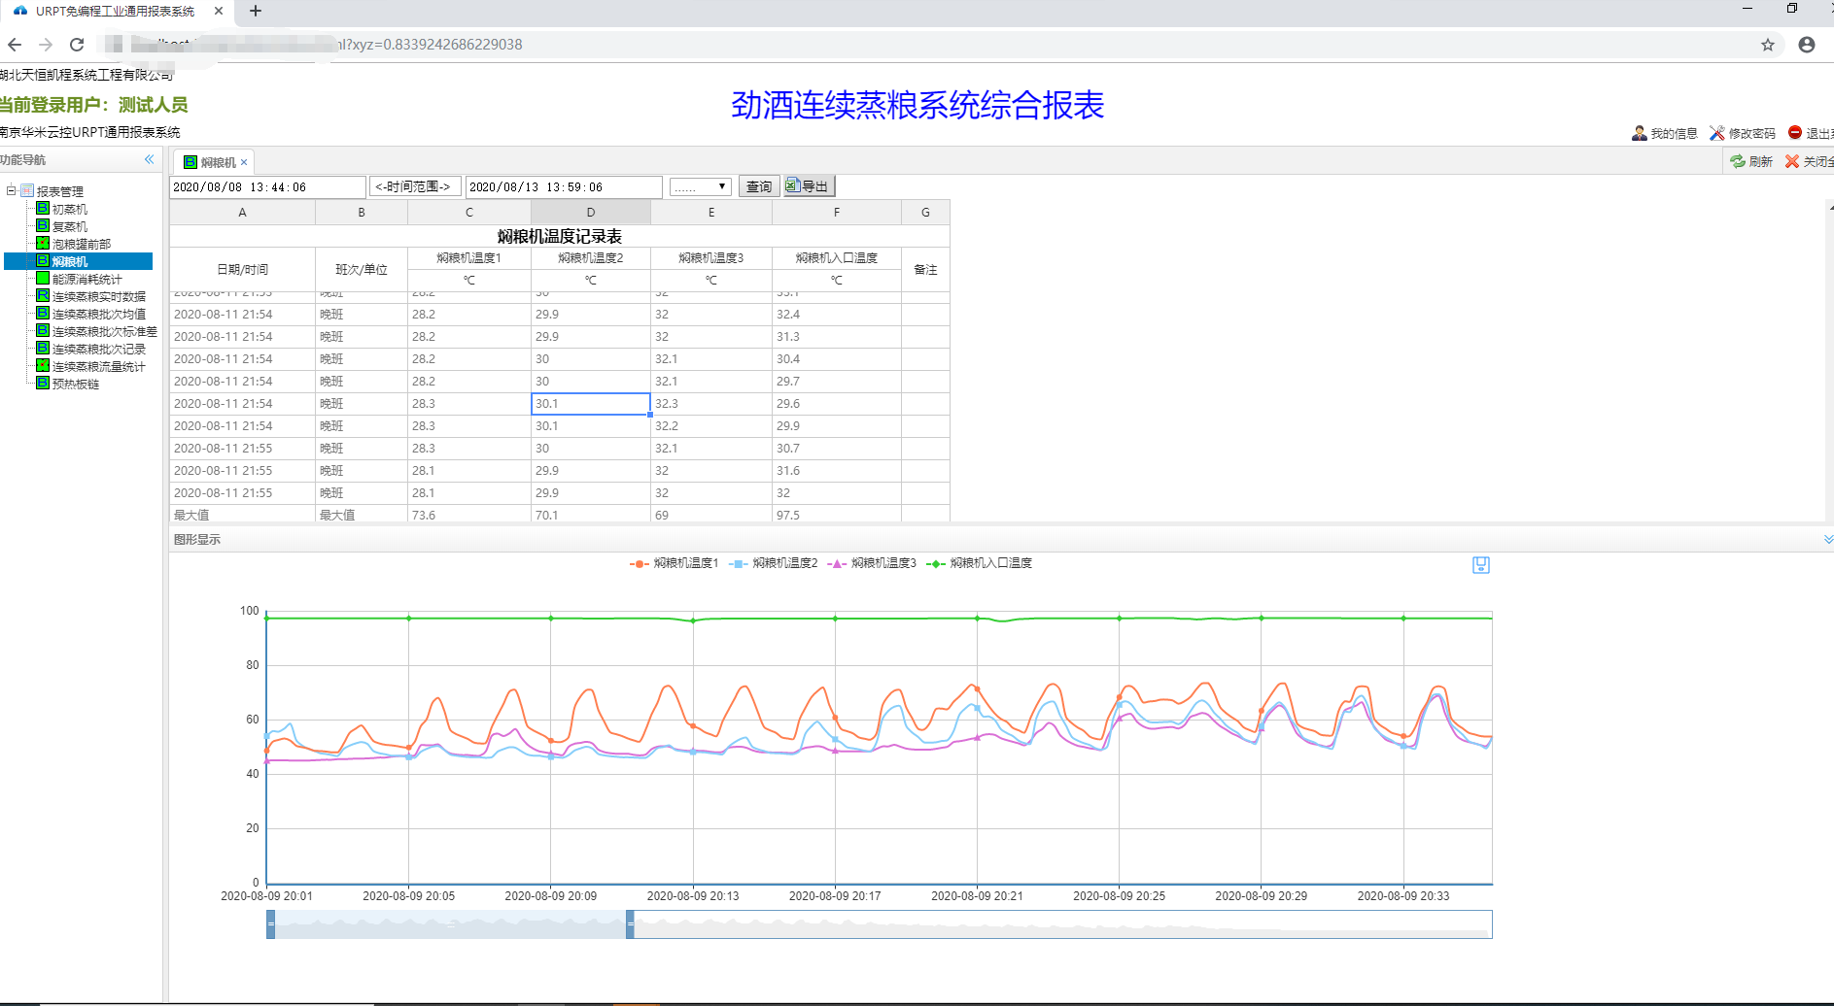Bookmark this page with the star icon
Image resolution: width=1834 pixels, height=1006 pixels.
[x=1767, y=45]
